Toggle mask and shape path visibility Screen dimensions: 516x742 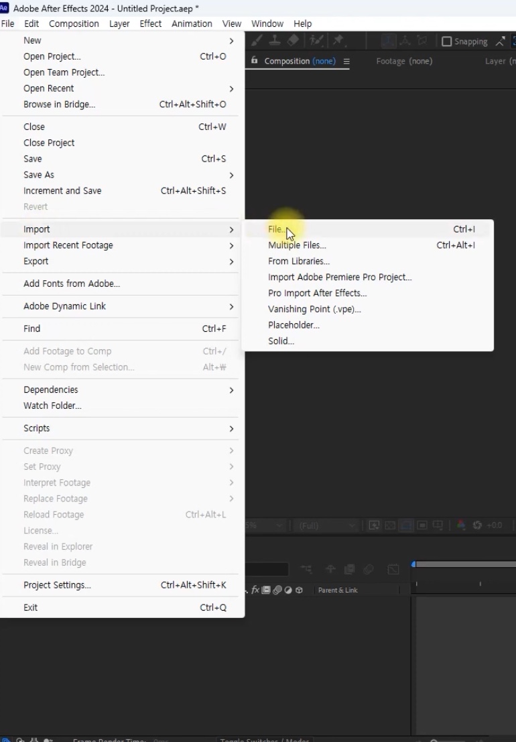click(406, 525)
